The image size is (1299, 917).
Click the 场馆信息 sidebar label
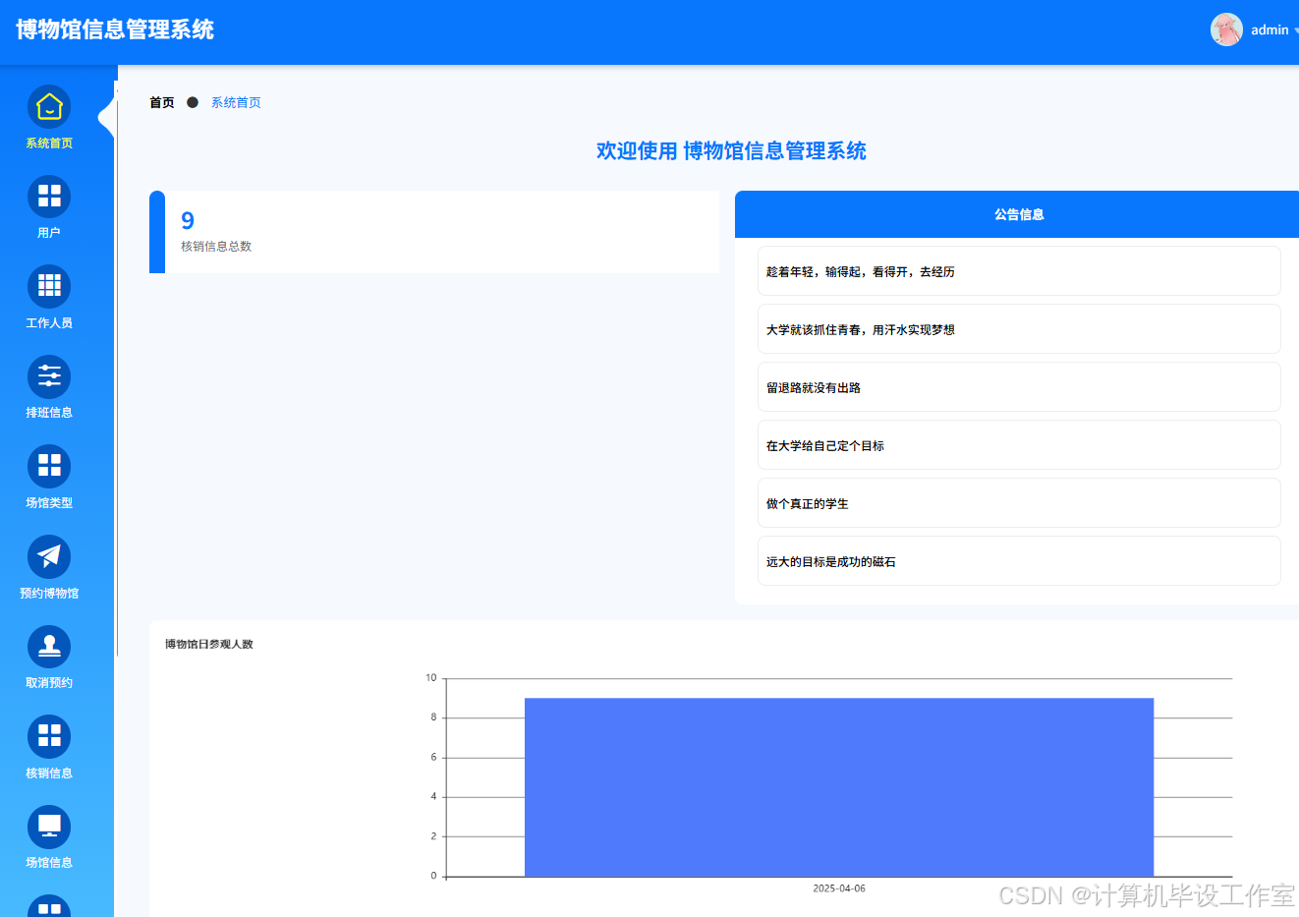49,863
